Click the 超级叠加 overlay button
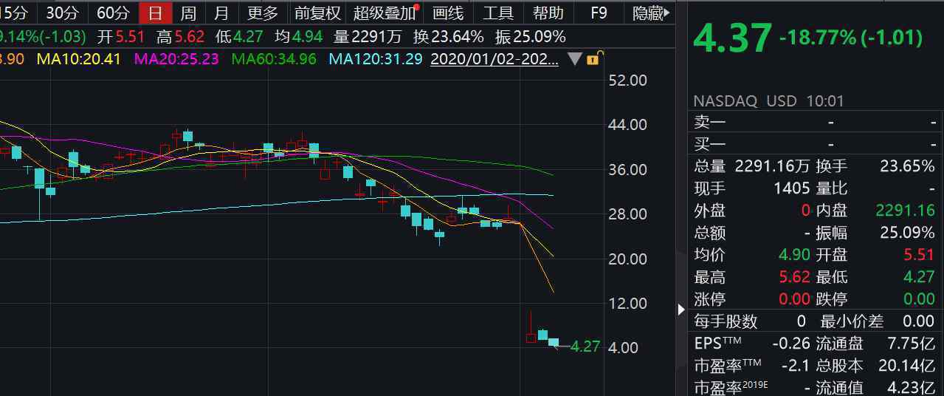 coord(385,13)
